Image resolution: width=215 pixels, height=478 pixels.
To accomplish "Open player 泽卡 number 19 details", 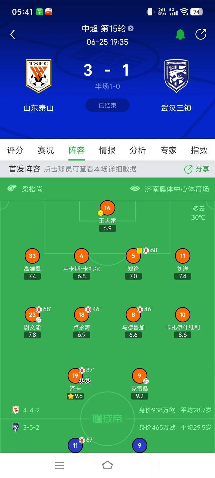I will click(x=75, y=376).
